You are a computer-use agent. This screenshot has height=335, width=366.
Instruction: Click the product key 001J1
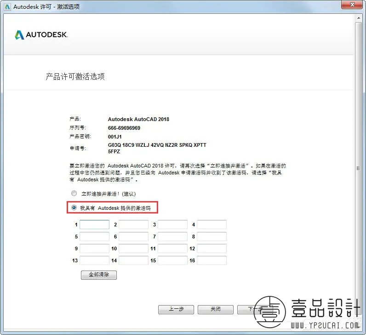click(x=114, y=137)
